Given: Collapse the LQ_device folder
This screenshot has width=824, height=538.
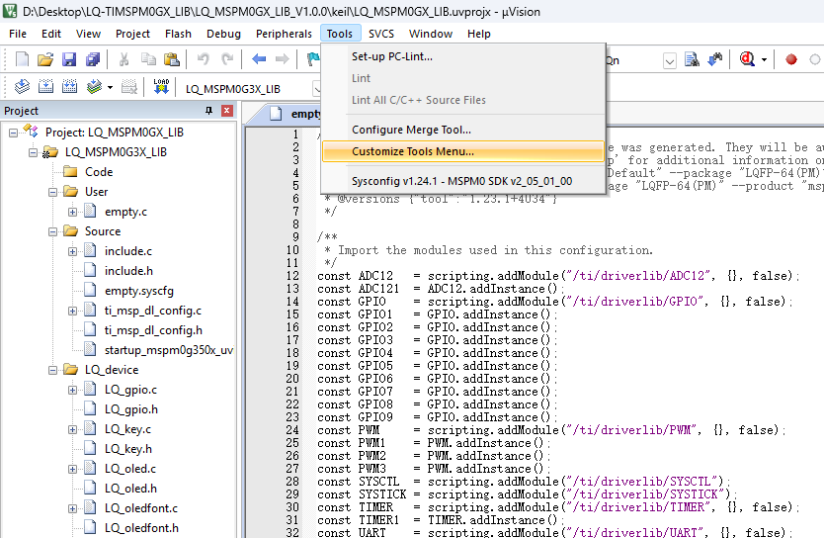Looking at the screenshot, I should pyautogui.click(x=52, y=370).
